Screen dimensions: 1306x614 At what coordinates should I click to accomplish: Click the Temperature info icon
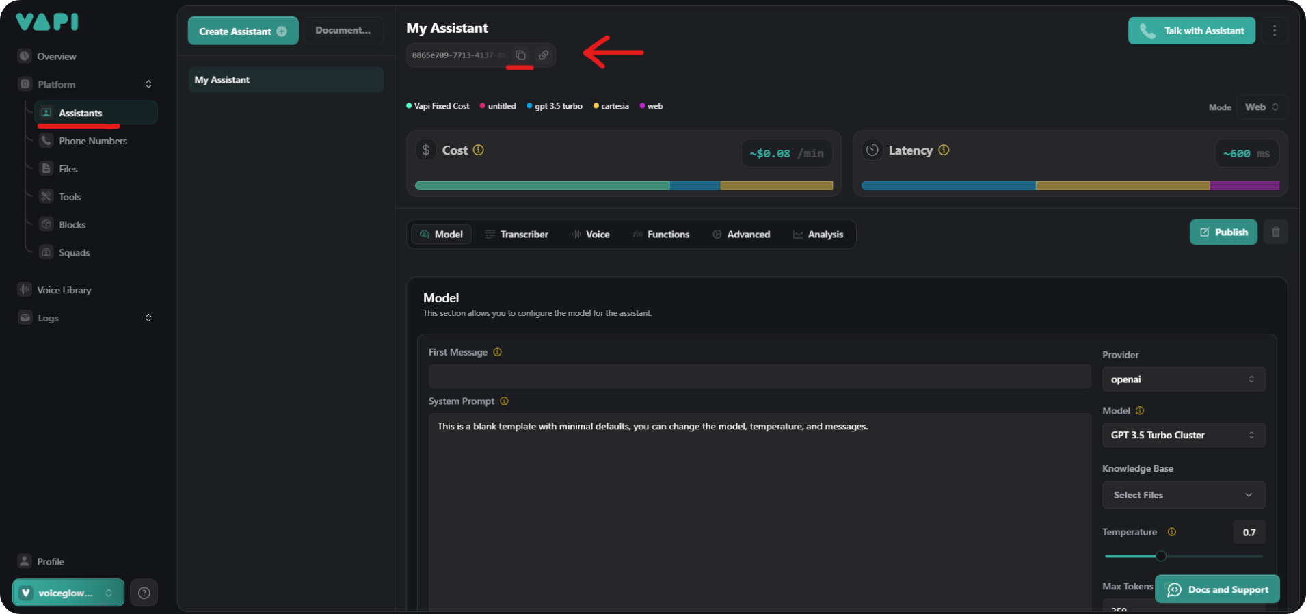pyautogui.click(x=1172, y=532)
